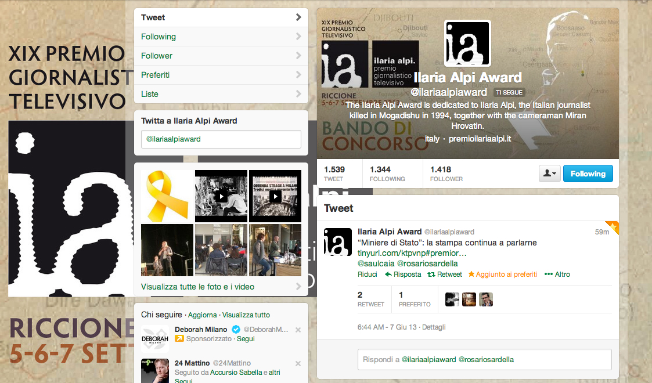Expand chevron beside Following in sidebar
The width and height of the screenshot is (652, 383).
(x=298, y=36)
